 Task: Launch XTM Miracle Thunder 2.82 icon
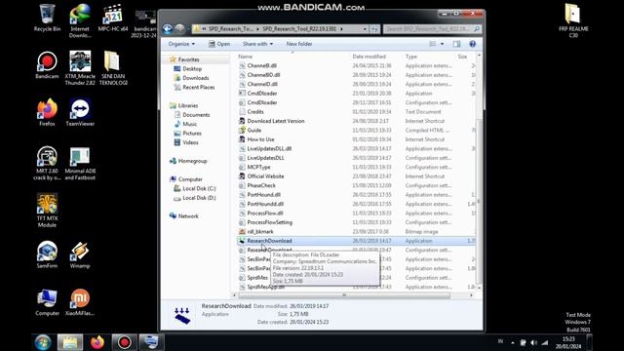(80, 67)
